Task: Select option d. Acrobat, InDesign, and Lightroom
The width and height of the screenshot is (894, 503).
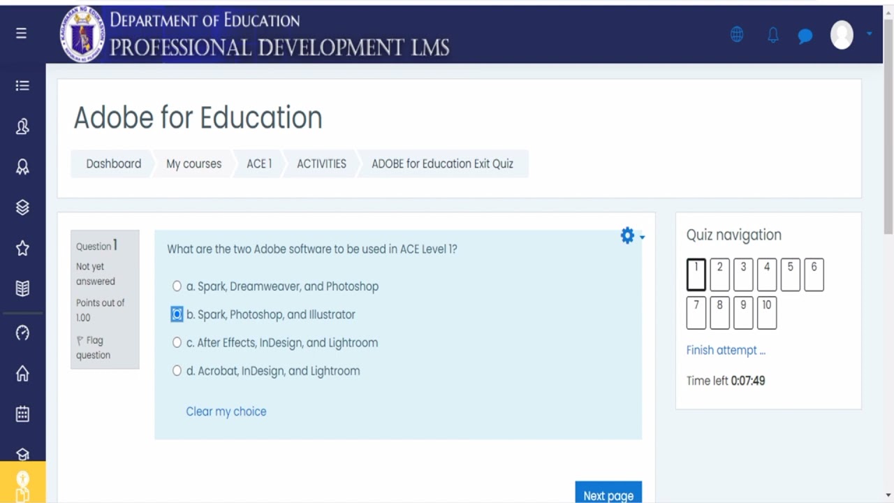Action: click(177, 371)
